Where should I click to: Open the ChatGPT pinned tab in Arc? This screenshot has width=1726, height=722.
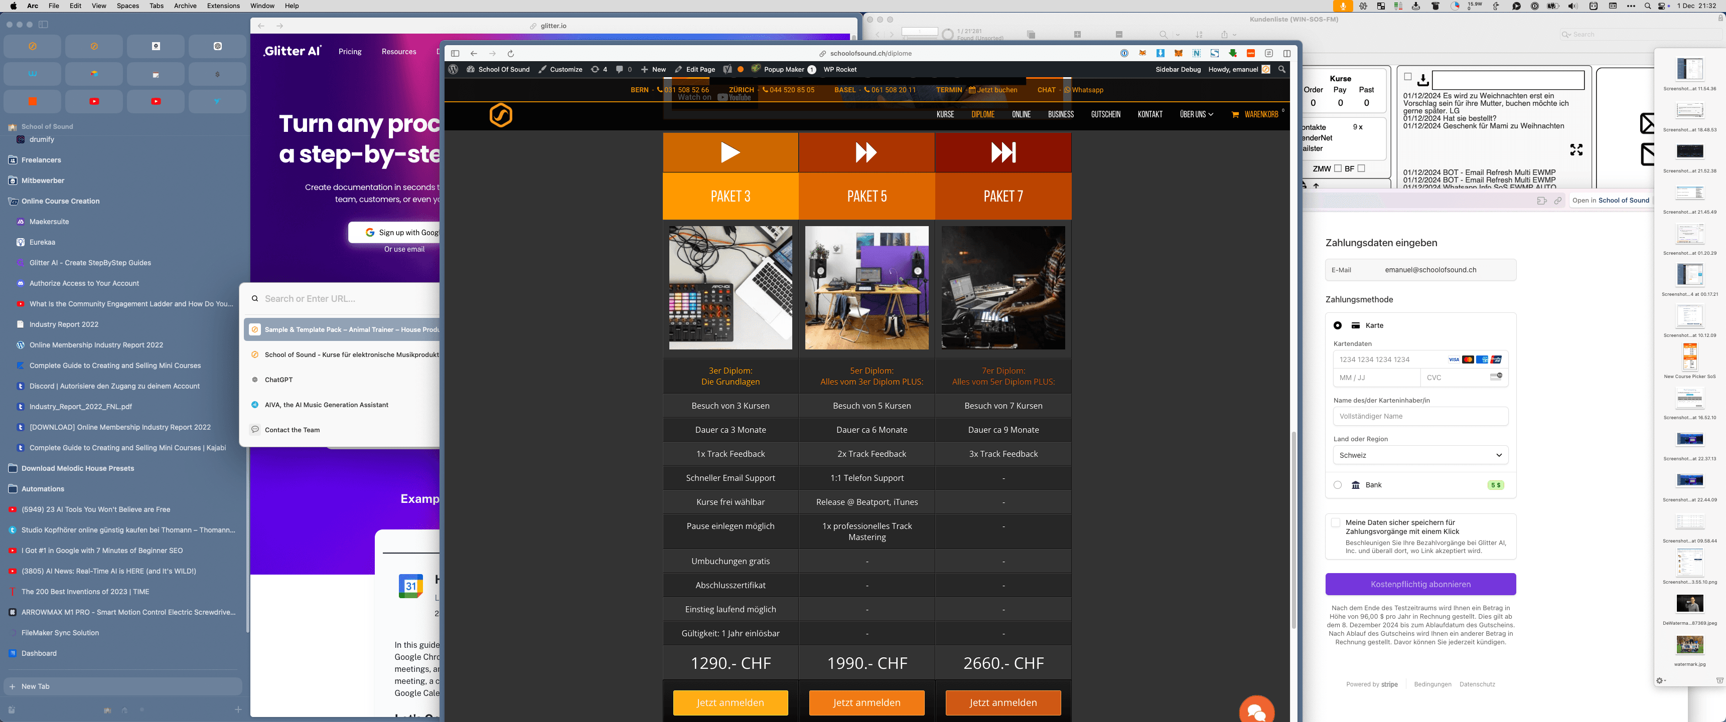pyautogui.click(x=217, y=46)
